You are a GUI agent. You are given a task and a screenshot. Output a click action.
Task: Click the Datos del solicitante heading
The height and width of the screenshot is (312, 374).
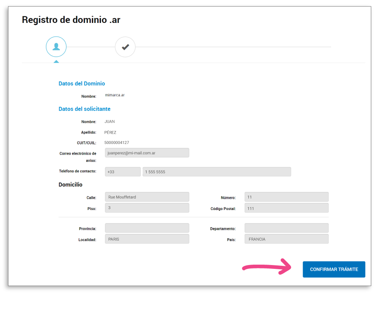coord(84,109)
